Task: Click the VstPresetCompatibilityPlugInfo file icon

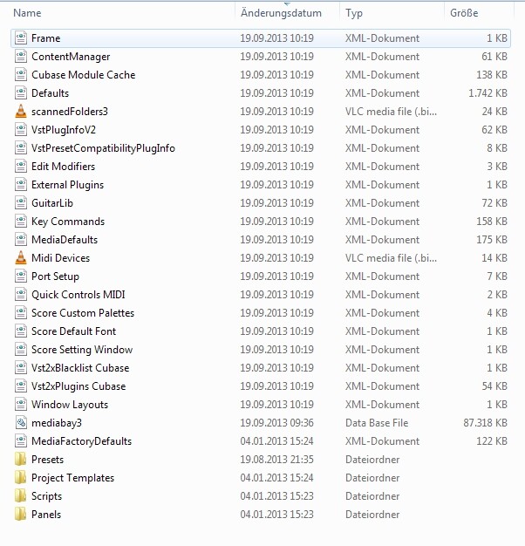Action: 21,148
